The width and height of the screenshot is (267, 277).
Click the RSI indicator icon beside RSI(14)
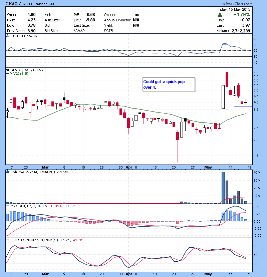8,36
